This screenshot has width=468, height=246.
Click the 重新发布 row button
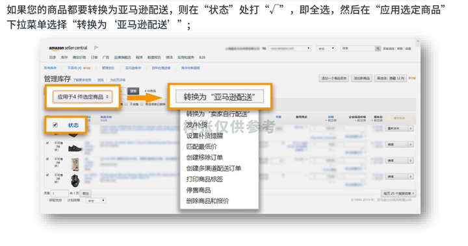tap(396, 129)
